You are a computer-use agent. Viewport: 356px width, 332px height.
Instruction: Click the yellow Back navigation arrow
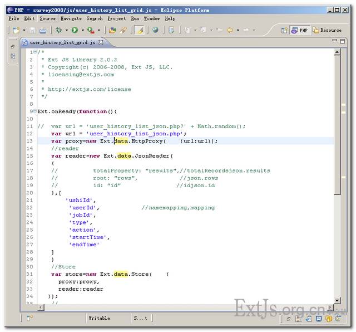point(230,30)
